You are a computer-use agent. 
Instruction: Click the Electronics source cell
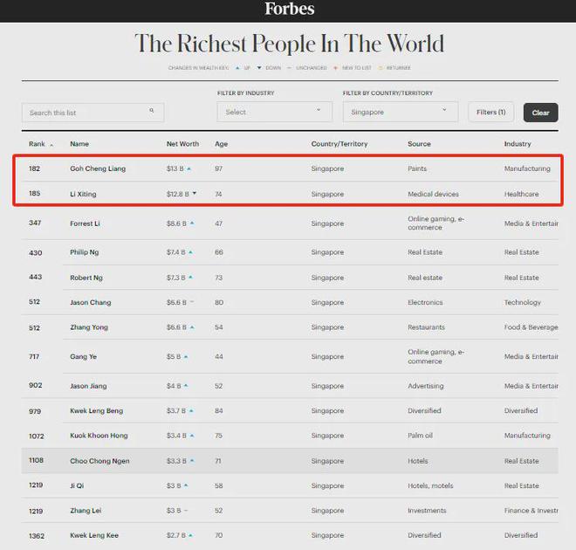(x=425, y=302)
